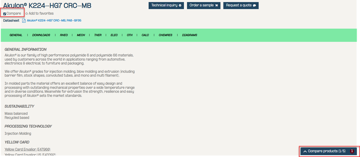Image resolution: width=360 pixels, height=157 pixels.
Task: Select the Injection Molding text
Action: (18, 134)
